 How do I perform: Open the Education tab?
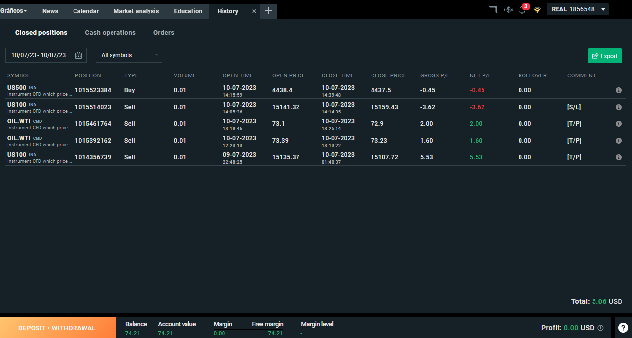188,11
